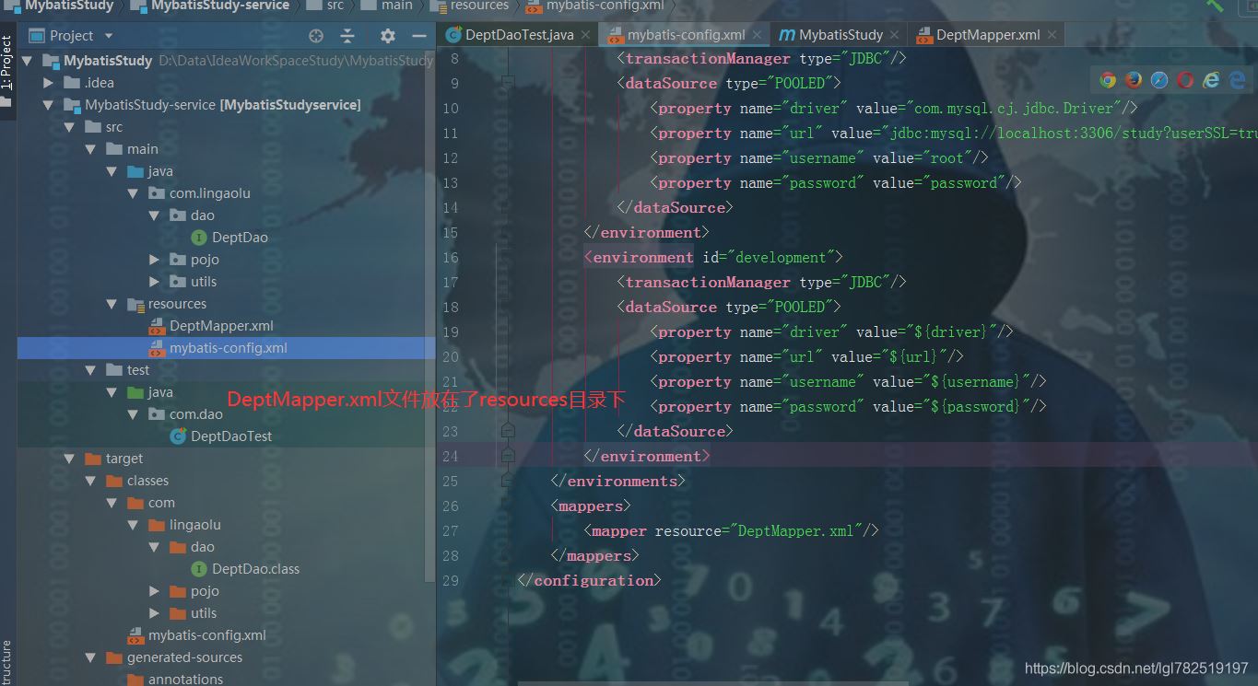Open in Internet Explorer browser icon
1258x686 pixels.
(x=1211, y=80)
